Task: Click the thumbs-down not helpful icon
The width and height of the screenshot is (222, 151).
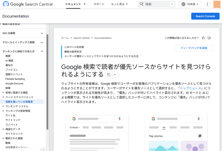Action: coord(209,38)
